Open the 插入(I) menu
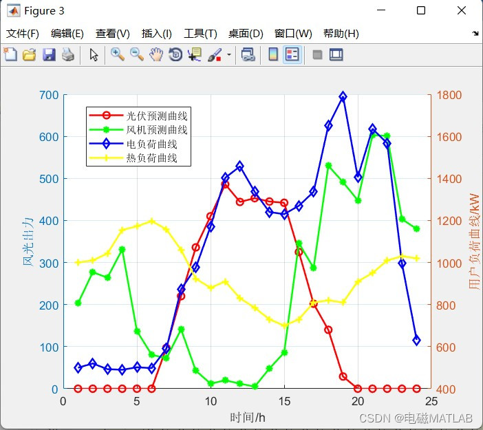 tap(156, 33)
